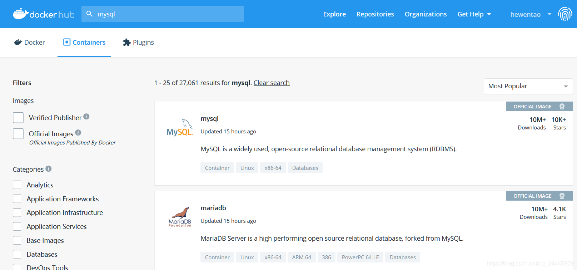Click the mysql description text
577x270 pixels.
pyautogui.click(x=329, y=149)
